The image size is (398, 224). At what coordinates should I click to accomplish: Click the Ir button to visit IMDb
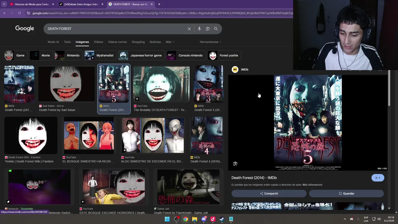pos(377,178)
